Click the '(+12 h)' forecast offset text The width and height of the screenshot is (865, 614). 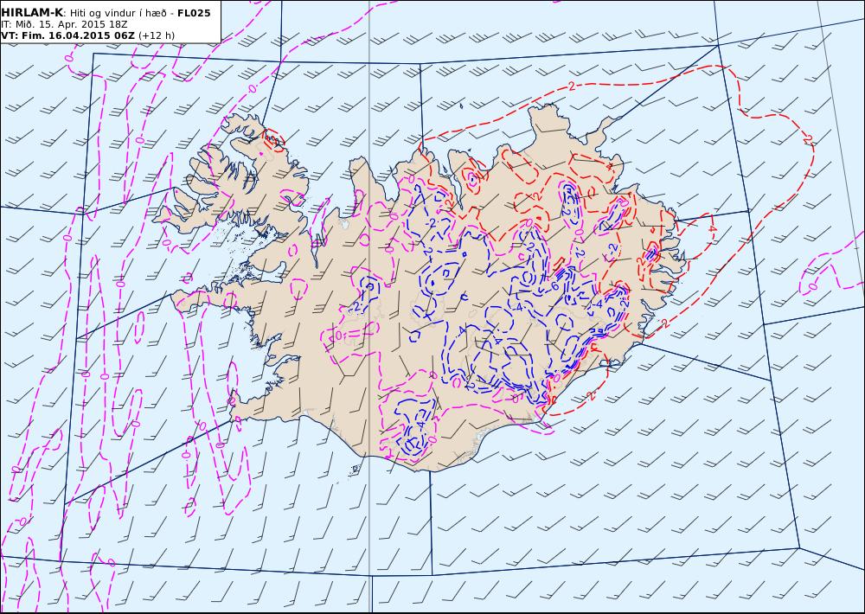point(157,35)
